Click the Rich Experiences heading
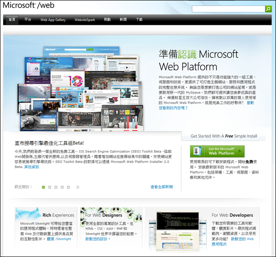276x257 pixels. (x=58, y=215)
